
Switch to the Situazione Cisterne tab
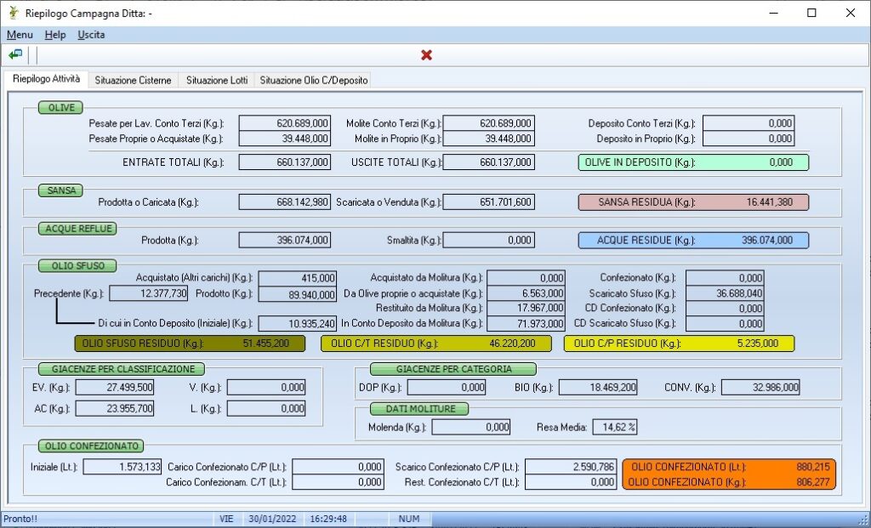pos(133,81)
